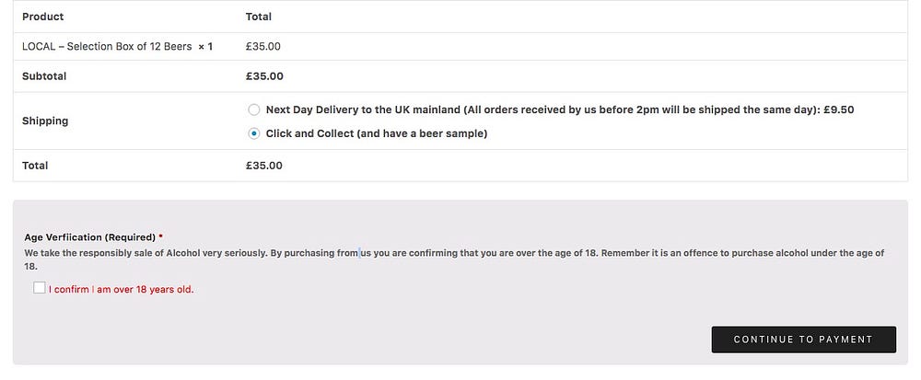Viewport: 921px width, 380px height.
Task: Click the product line price £35.00
Action: click(263, 46)
